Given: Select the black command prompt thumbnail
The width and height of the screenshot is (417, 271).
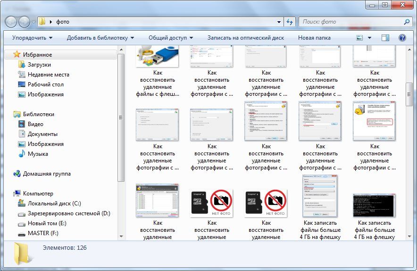Looking at the screenshot, I should (x=374, y=205).
